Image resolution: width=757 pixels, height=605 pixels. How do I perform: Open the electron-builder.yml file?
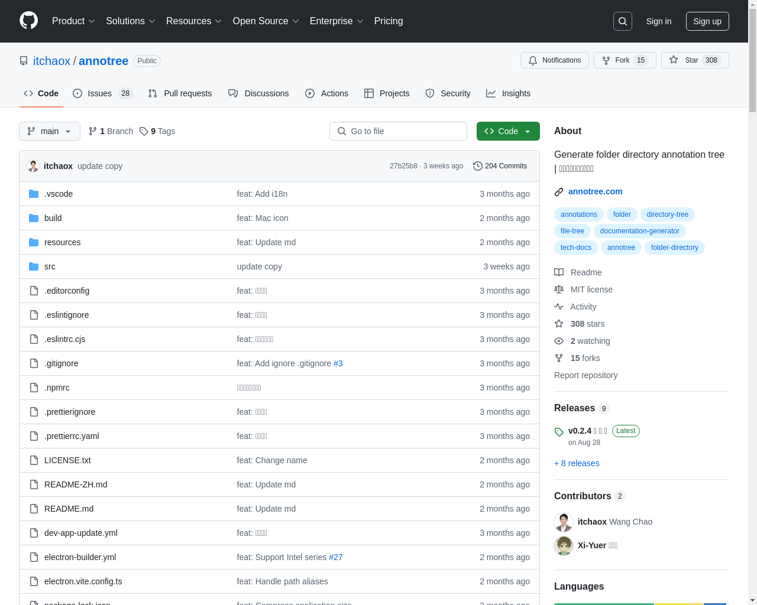pos(80,557)
